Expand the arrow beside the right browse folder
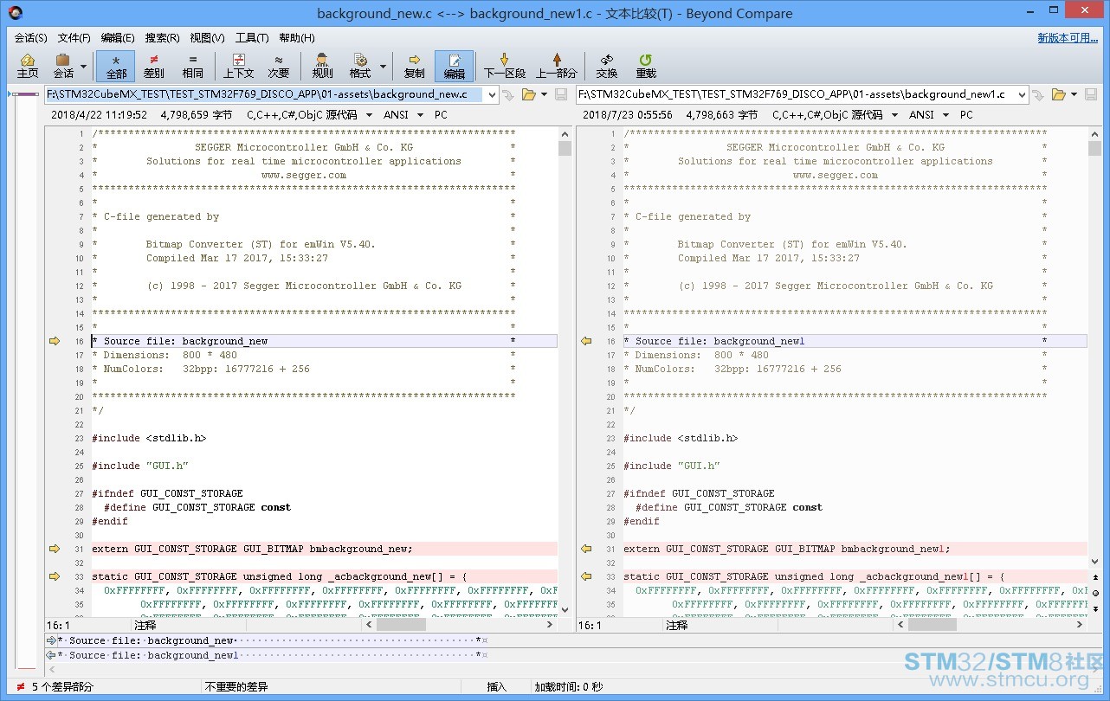The height and width of the screenshot is (701, 1110). [1075, 94]
